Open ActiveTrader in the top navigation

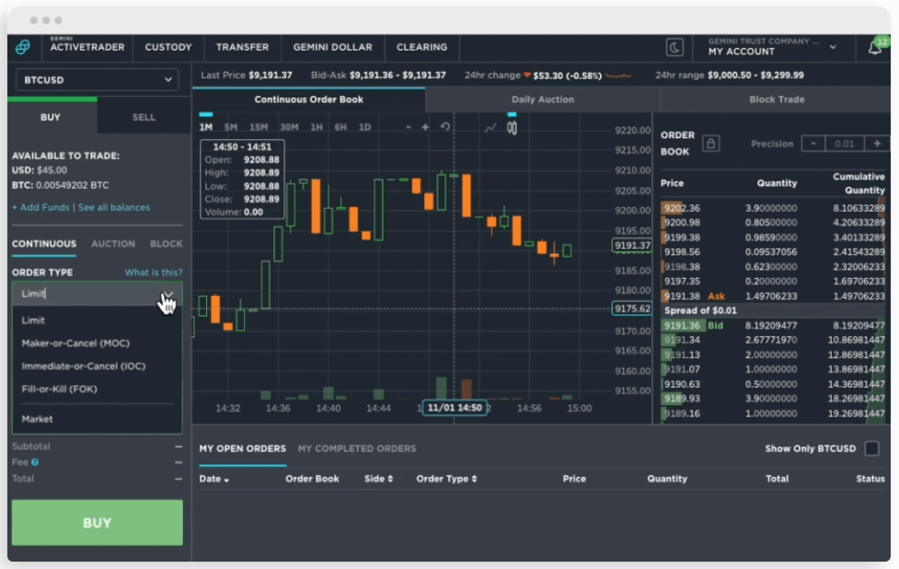pyautogui.click(x=87, y=46)
